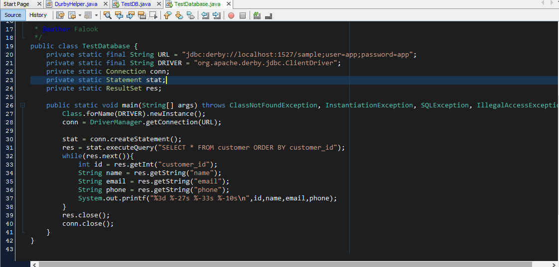Click the Back navigation icon in editor toolbar

(x=72, y=15)
